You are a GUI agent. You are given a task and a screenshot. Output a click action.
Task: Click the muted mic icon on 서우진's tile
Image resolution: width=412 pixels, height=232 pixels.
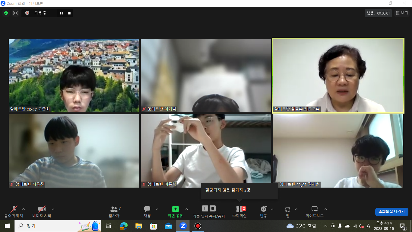[12, 184]
